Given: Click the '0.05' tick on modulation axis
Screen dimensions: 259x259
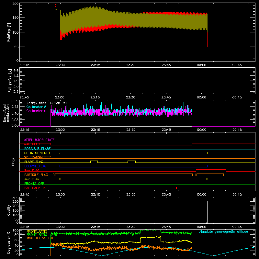Looking at the screenshot, I should click(15, 119).
